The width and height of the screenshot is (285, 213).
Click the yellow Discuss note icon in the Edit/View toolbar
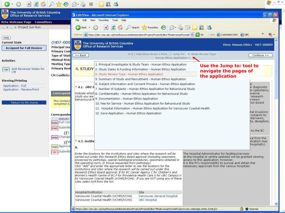(195, 27)
